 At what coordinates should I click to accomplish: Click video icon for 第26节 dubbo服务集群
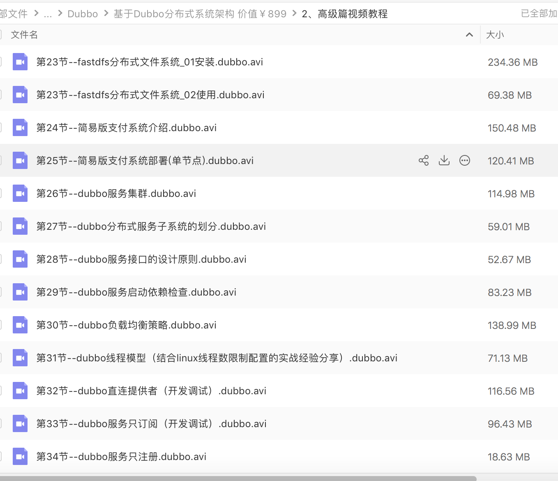click(20, 193)
